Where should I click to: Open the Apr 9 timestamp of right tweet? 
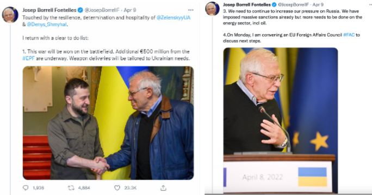point(318,4)
